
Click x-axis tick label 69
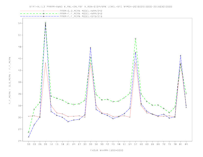158,144
